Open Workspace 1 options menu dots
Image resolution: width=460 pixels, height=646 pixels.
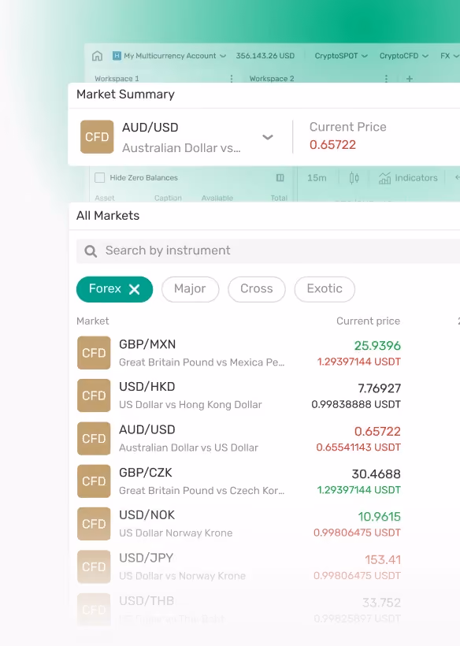point(232,79)
